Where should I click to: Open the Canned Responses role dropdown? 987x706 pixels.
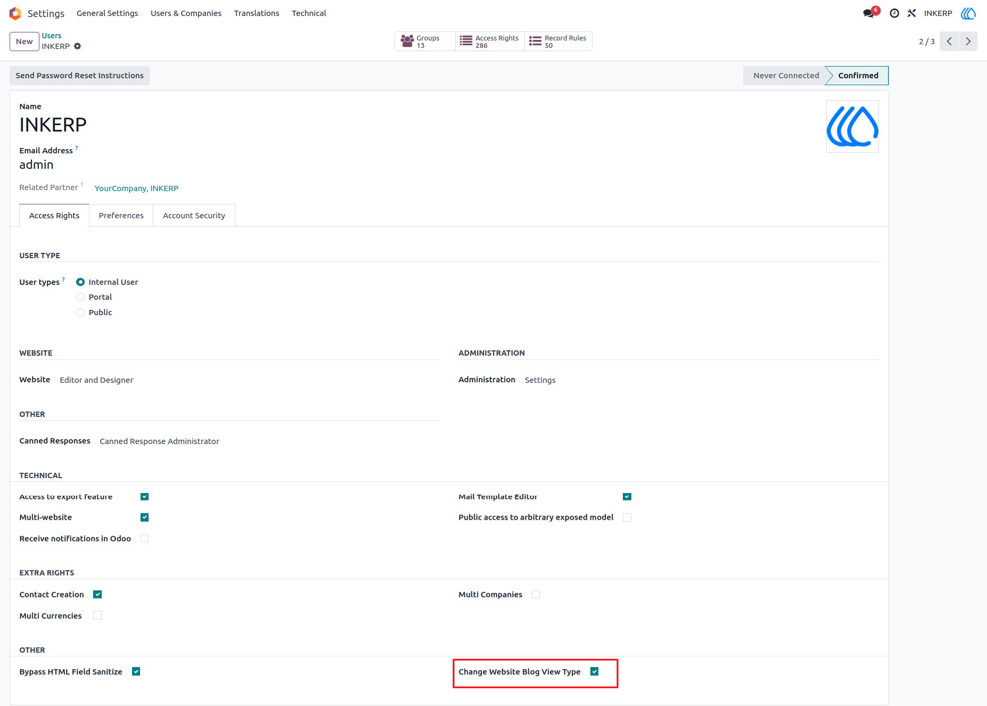159,441
